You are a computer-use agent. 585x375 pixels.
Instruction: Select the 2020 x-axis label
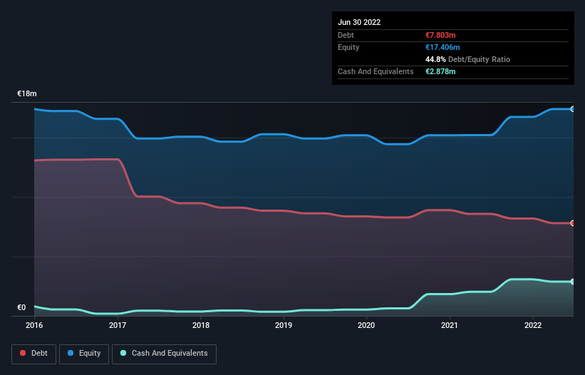tap(366, 325)
